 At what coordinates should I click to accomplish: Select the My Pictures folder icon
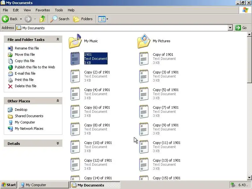click(144, 41)
